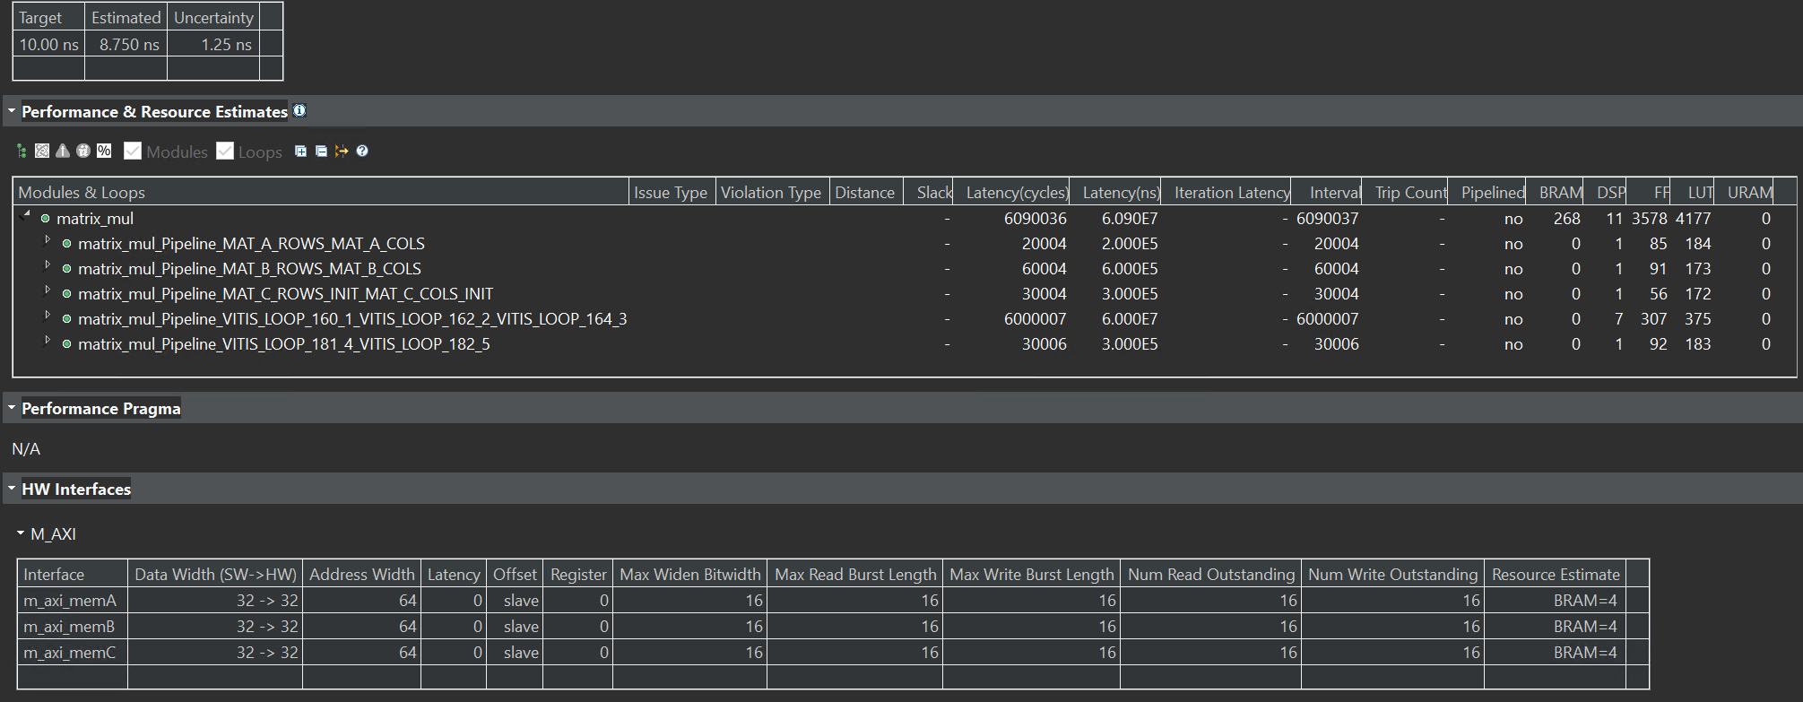
Task: Expand the matrix_mul_Pipeline_MAT_A_ROWS_MAT_A_COLS node
Action: [x=48, y=240]
